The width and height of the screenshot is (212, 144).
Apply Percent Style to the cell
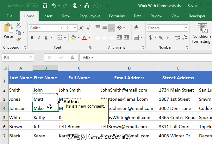tap(161, 38)
